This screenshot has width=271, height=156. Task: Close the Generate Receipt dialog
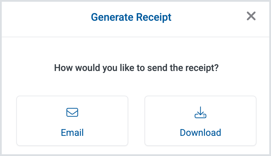pos(251,16)
